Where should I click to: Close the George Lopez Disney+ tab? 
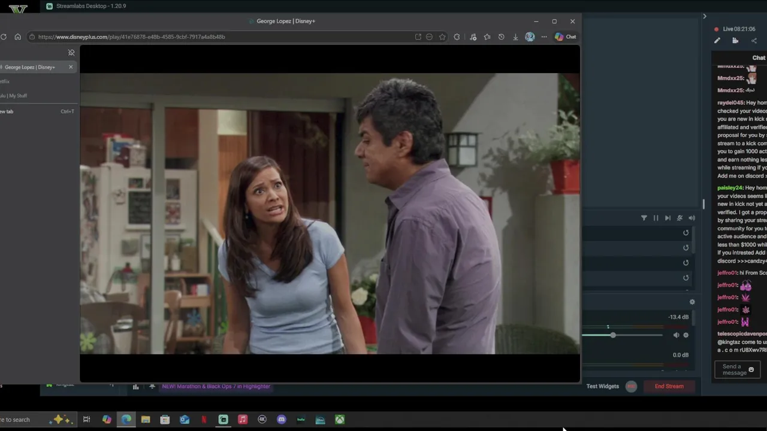point(71,67)
